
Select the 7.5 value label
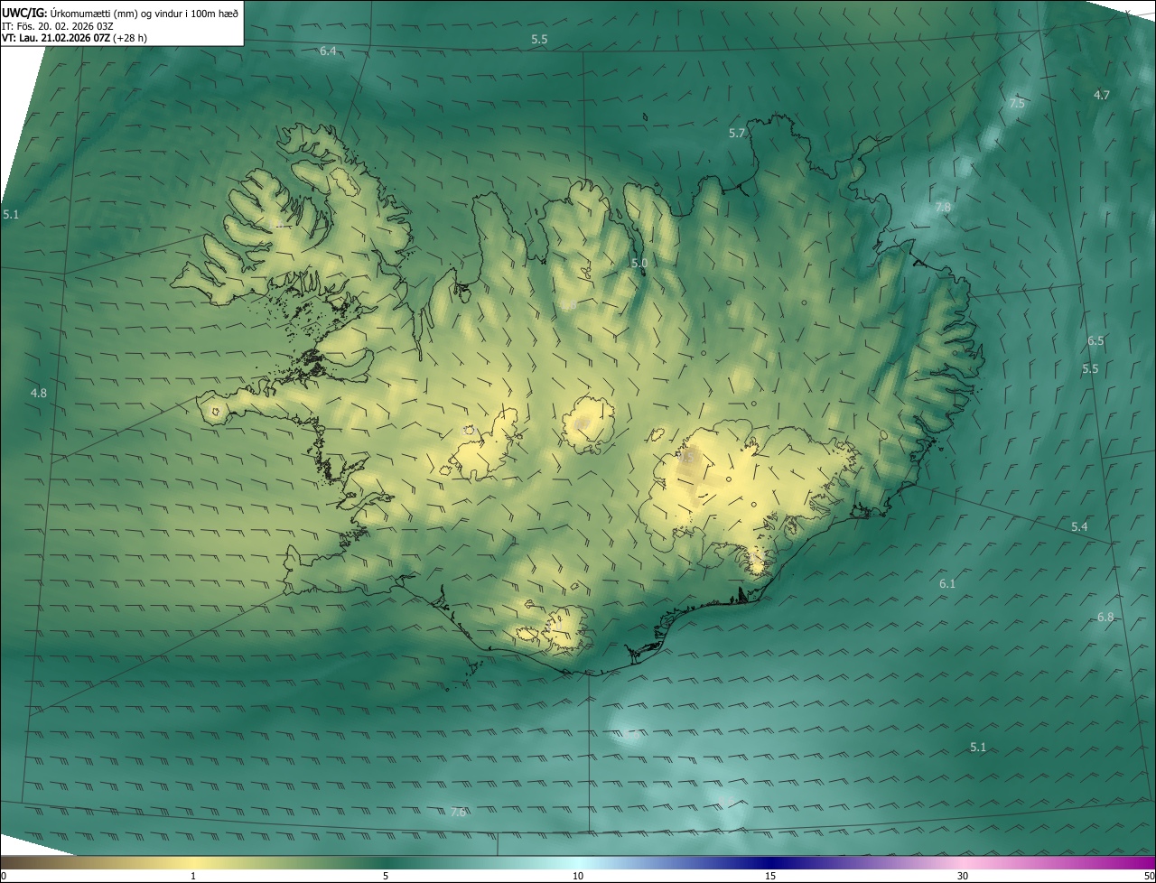point(1017,104)
